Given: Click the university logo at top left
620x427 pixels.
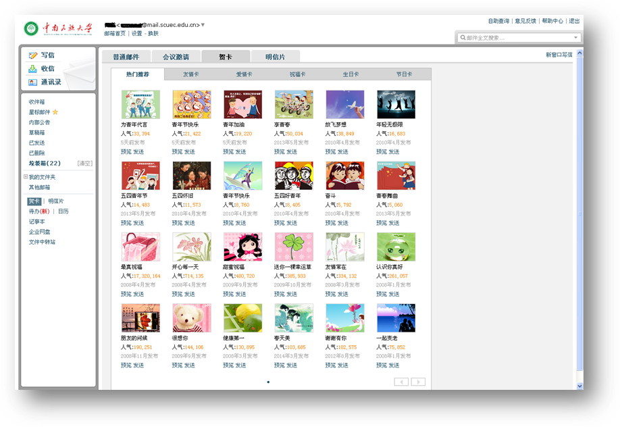Looking at the screenshot, I should 32,28.
